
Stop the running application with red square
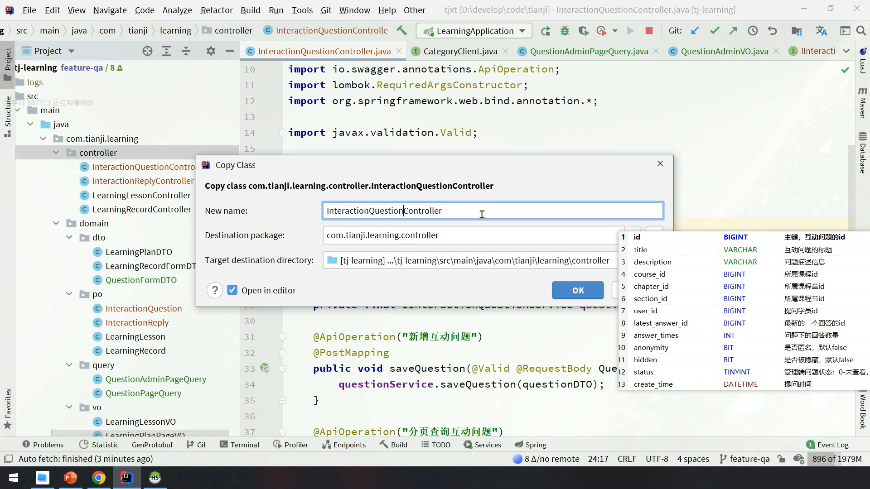[x=649, y=31]
